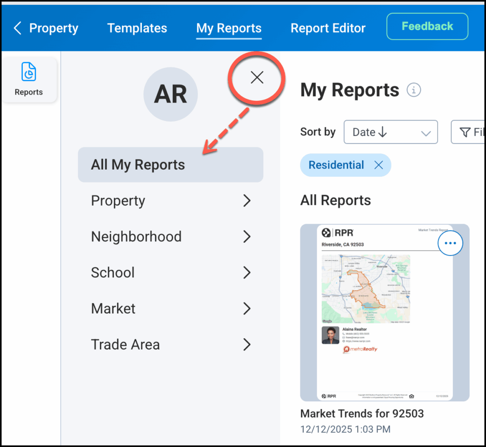This screenshot has height=447, width=486.
Task: Open the three-dot menu on report card
Action: (449, 243)
